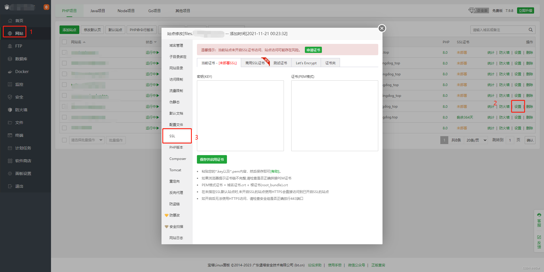Click the 安全扫描 premium diamond icon
The image size is (544, 272).
point(167,227)
